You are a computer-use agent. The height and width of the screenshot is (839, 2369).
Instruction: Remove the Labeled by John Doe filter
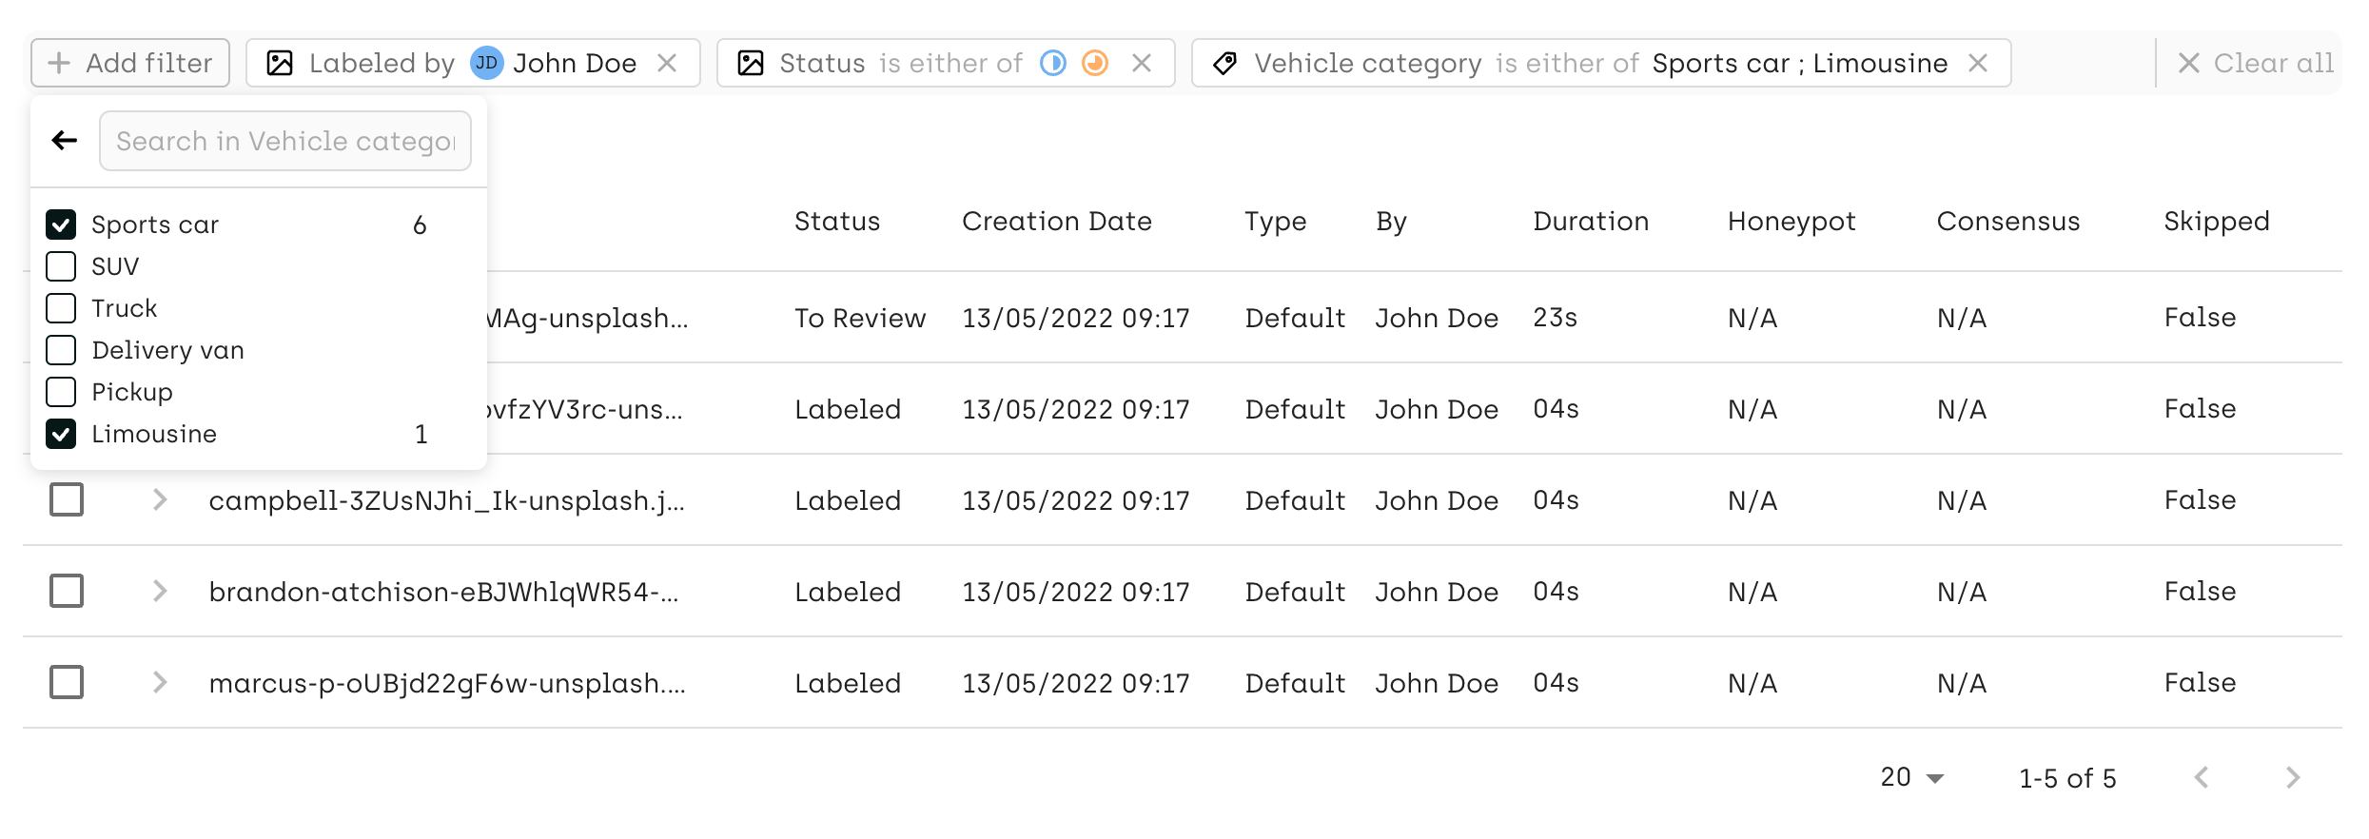pos(667,63)
